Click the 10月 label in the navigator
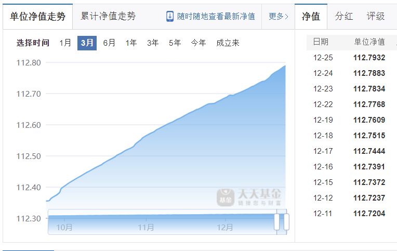Image resolution: width=397 pixels, height=251 pixels. (x=64, y=227)
